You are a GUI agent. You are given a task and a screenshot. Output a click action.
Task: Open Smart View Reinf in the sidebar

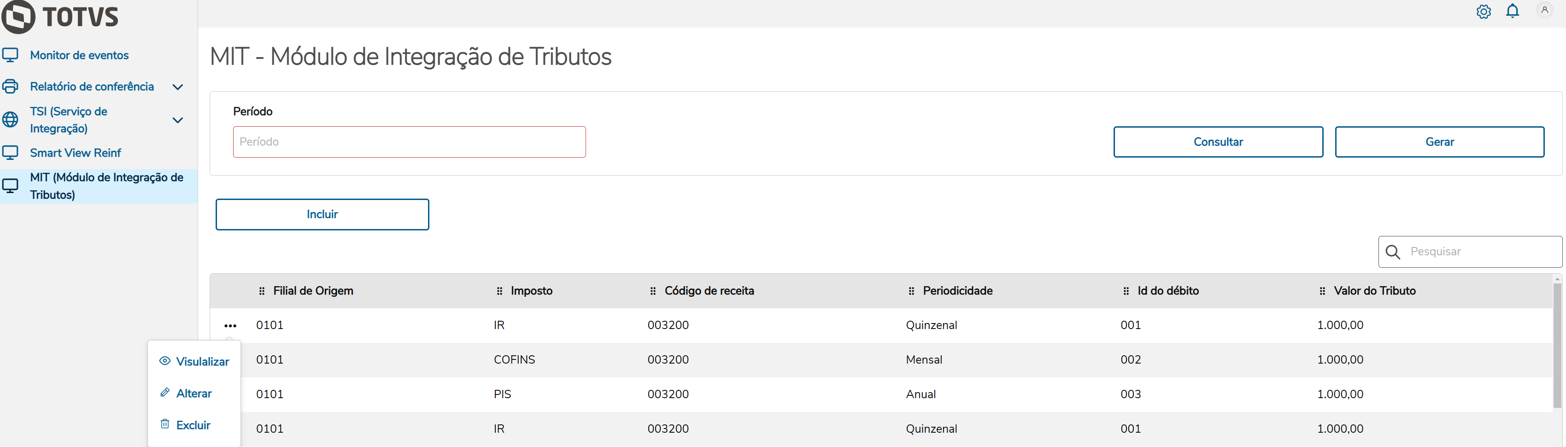point(76,153)
